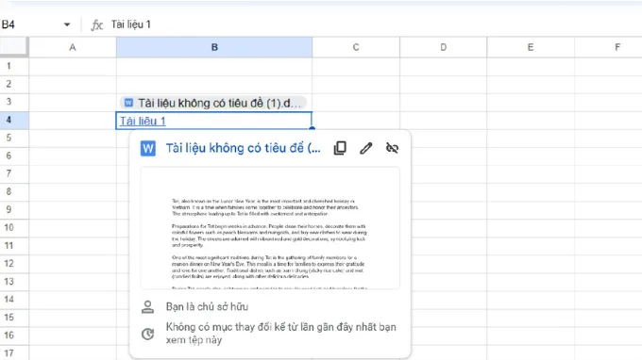This screenshot has height=360, width=642.
Task: Open the Tài liệu 1 hyperlink in cell B4
Action: (x=143, y=122)
